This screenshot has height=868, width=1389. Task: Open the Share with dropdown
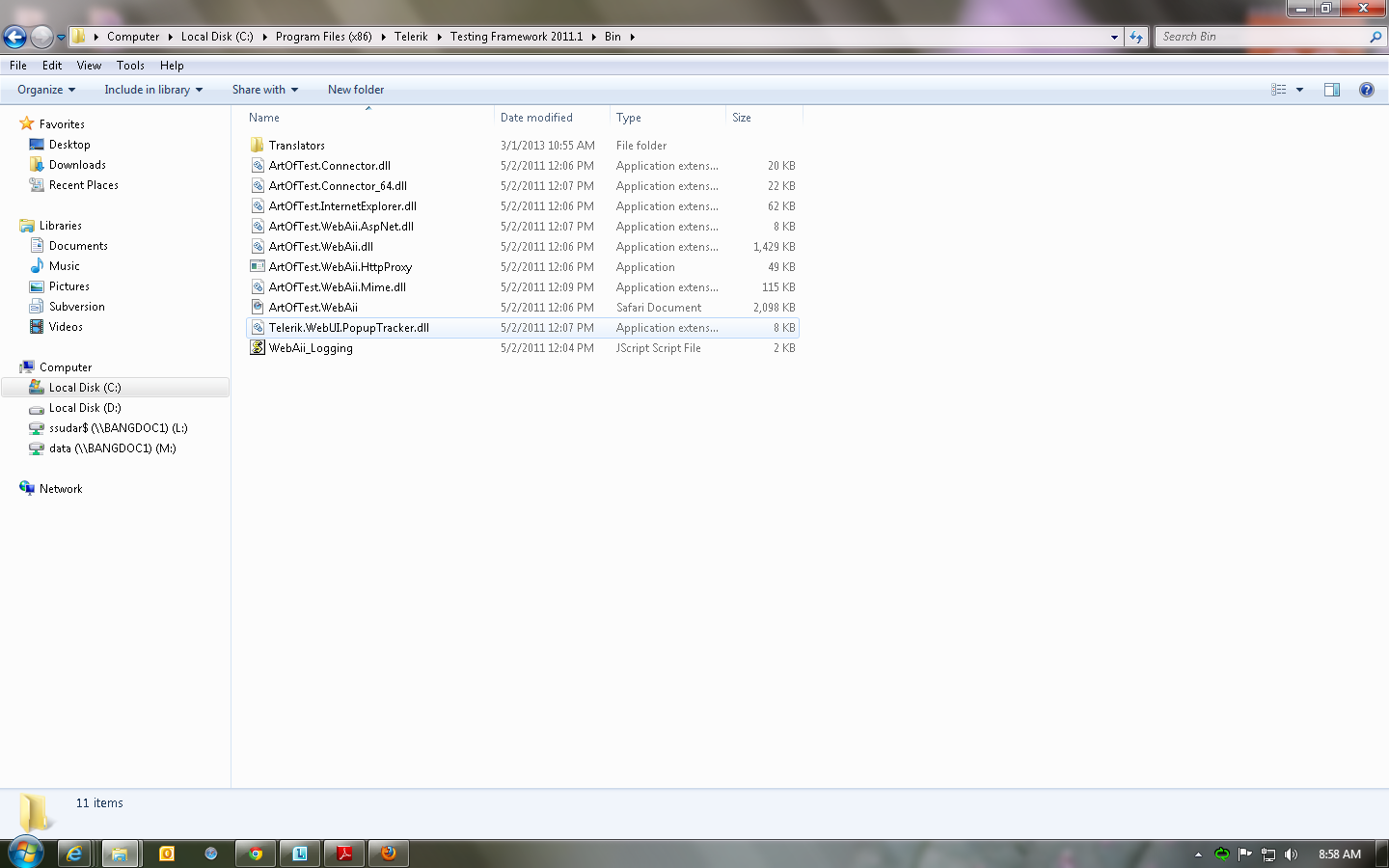click(x=264, y=90)
